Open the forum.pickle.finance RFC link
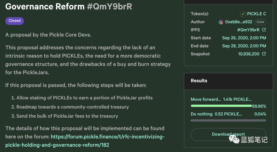The image size is (277, 152). 85,141
